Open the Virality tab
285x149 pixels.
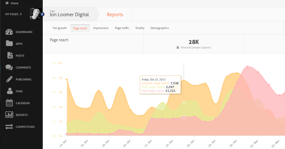140,28
